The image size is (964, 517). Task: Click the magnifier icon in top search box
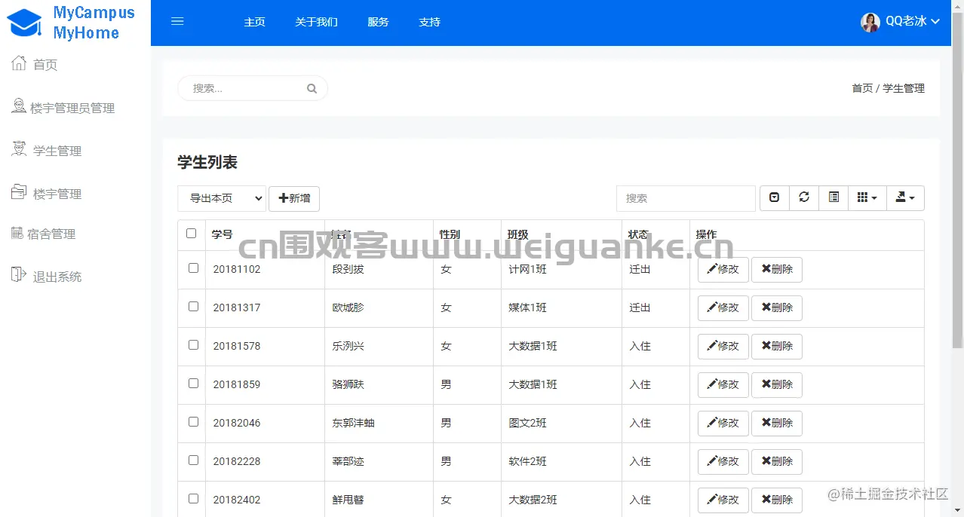pyautogui.click(x=312, y=88)
